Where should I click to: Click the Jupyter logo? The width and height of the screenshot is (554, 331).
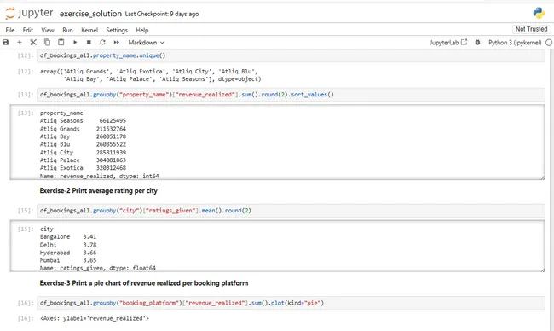(x=29, y=13)
